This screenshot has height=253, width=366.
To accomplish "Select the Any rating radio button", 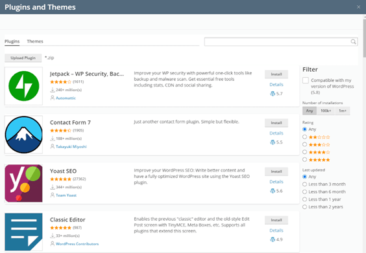I will pyautogui.click(x=304, y=129).
